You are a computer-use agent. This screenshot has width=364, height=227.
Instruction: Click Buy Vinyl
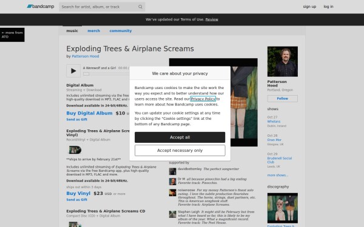[78, 194]
